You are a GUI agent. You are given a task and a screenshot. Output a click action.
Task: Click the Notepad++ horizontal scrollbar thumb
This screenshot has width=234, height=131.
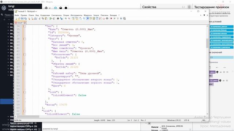tap(28, 116)
